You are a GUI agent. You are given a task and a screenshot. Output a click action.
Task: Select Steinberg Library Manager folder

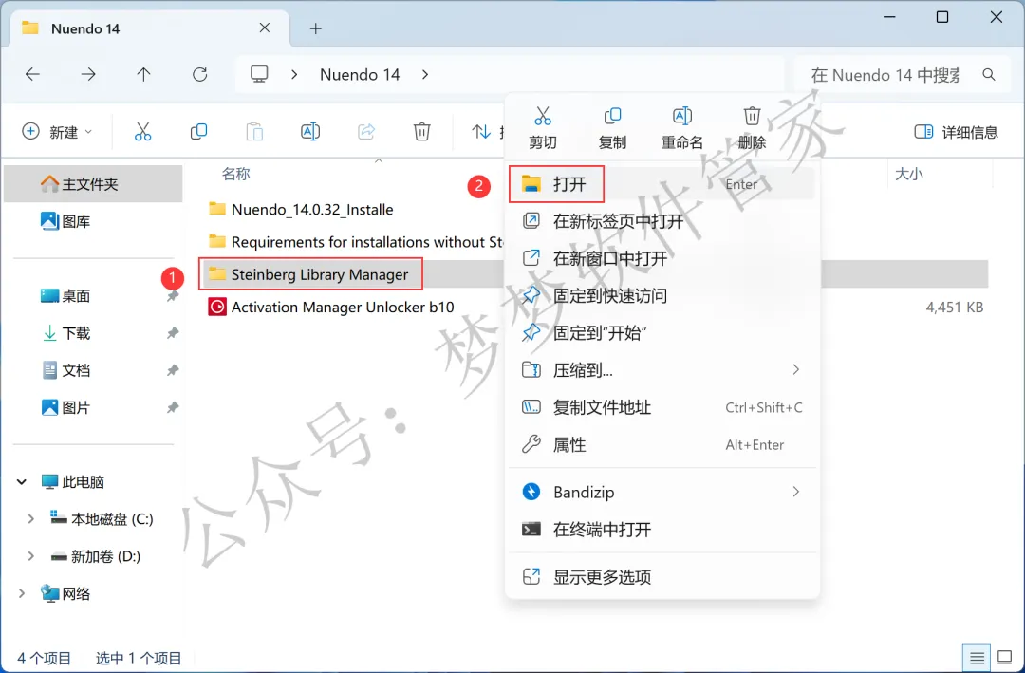point(310,274)
